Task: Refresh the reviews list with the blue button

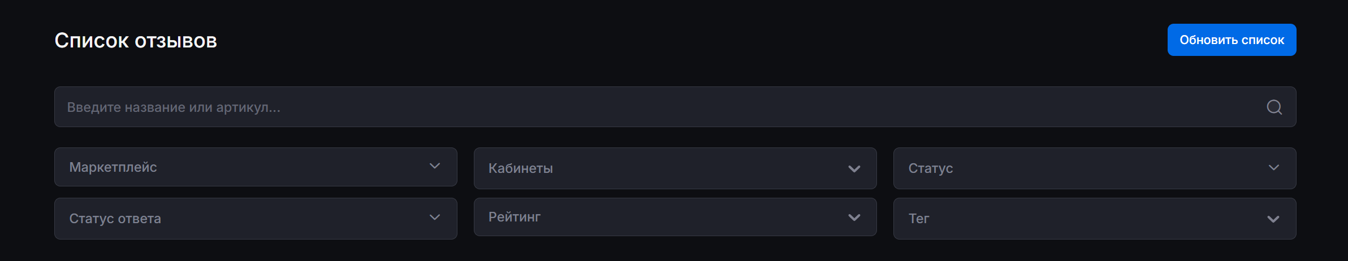Action: click(1232, 40)
